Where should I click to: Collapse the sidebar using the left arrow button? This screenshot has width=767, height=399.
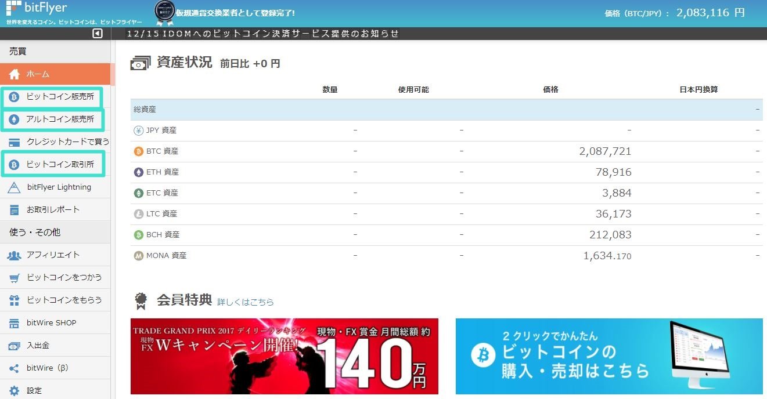point(97,34)
